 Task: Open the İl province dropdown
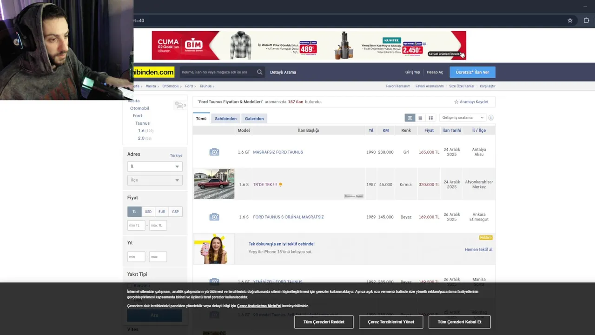(x=154, y=167)
